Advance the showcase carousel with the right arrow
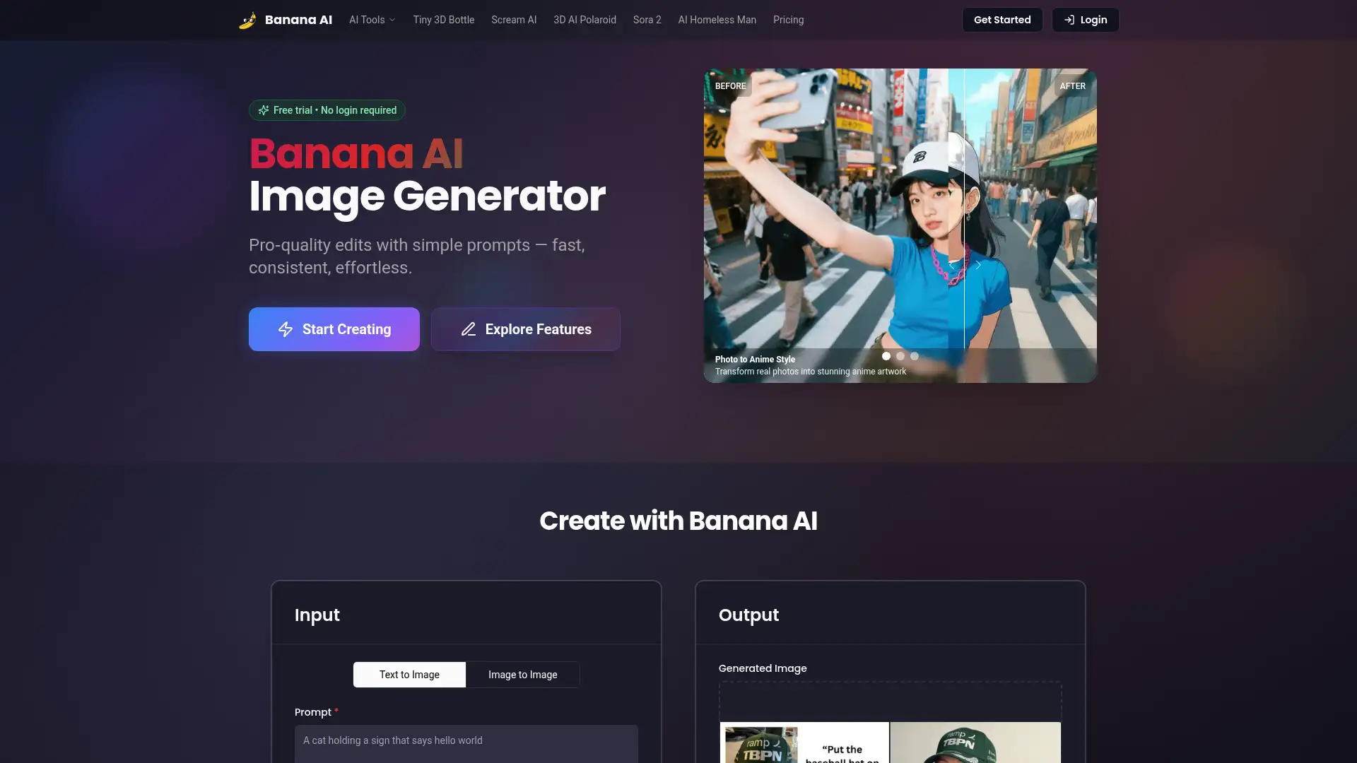Viewport: 1357px width, 763px height. (977, 266)
